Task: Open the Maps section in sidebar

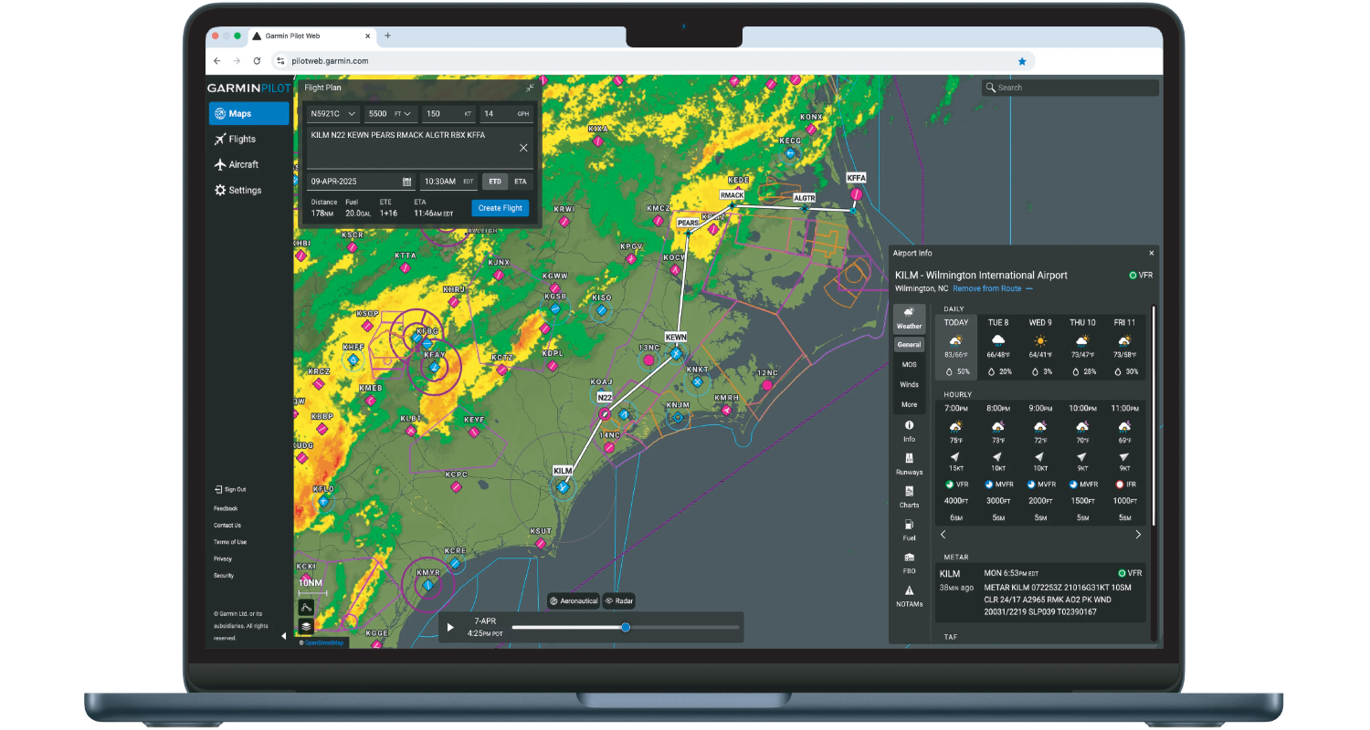Action: [248, 114]
